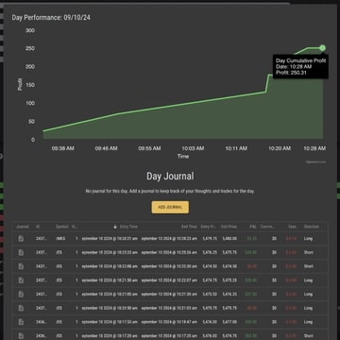Viewport: 340px width, 340px height.
Task: Open journal icon for 10:22:08 am trade row
Action: 21,266
